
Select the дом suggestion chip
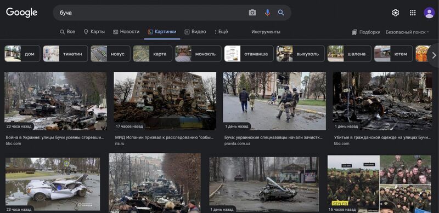[x=22, y=54]
